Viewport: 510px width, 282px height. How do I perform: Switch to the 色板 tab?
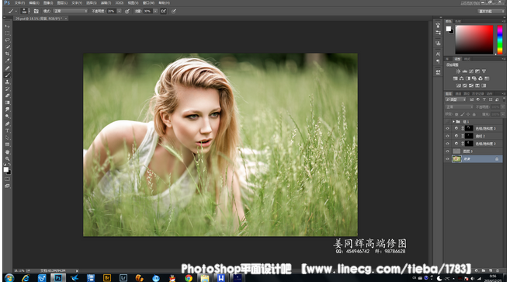[x=458, y=21]
